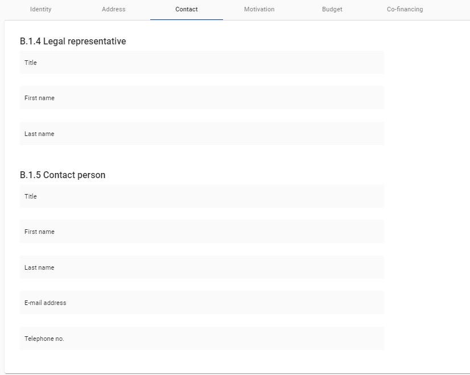Click the B.1.5 Contact person heading
The height and width of the screenshot is (375, 470).
pos(63,175)
